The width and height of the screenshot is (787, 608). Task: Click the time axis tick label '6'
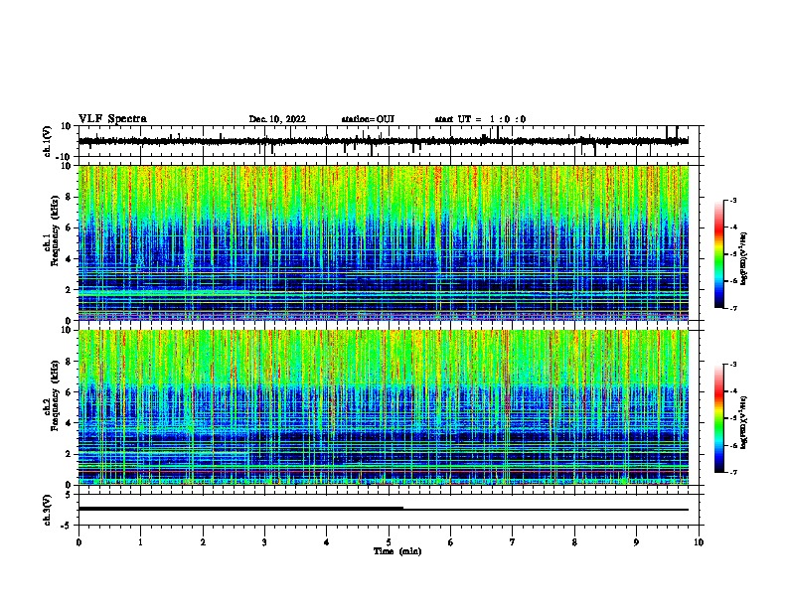(x=451, y=542)
